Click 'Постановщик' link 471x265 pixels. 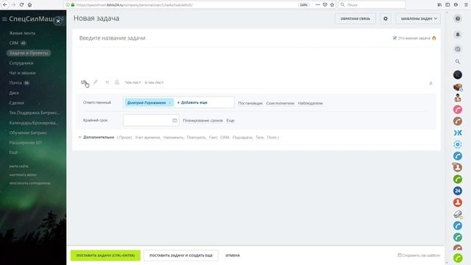coord(250,103)
